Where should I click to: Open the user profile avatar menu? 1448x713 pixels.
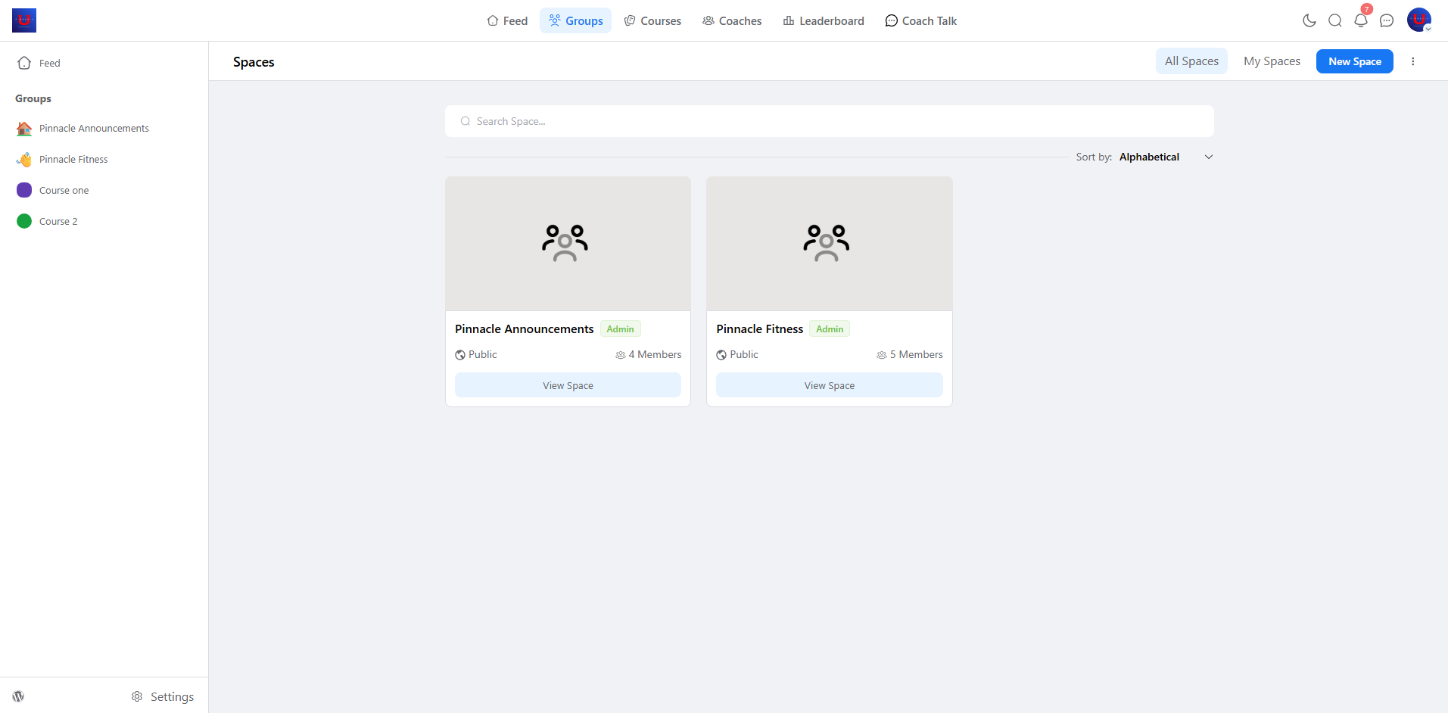click(1418, 20)
